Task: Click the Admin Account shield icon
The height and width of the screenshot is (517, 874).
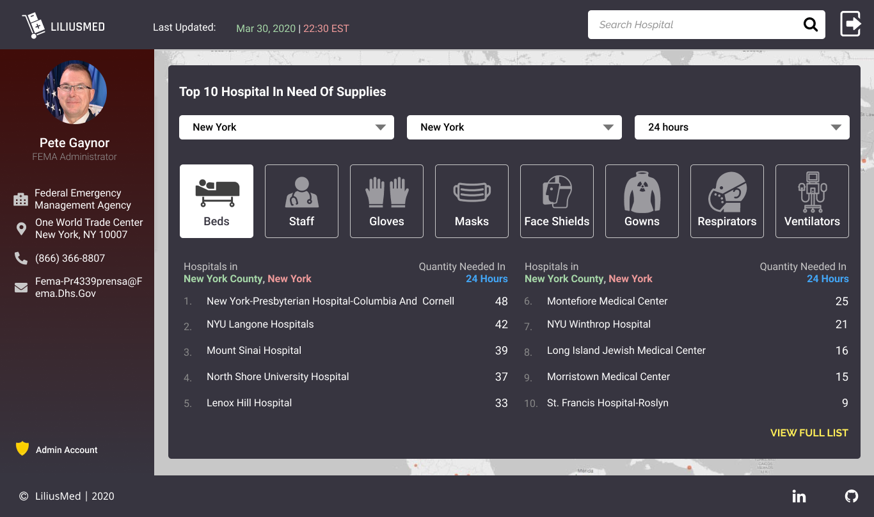Action: click(x=22, y=449)
